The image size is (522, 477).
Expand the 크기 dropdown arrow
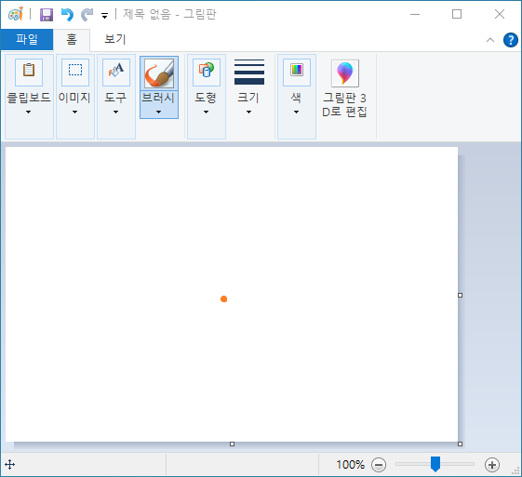(x=248, y=113)
